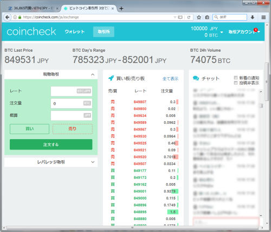Click the horizontal scrollbar at the bottom
Viewport: 271px width, 232px height.
[132, 228]
